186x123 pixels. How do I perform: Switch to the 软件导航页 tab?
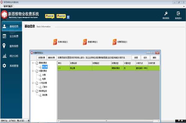pos(8,6)
